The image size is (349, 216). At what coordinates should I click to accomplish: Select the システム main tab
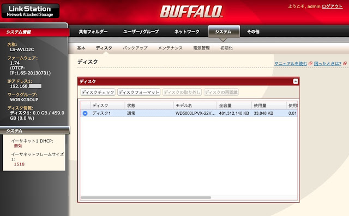coord(224,32)
